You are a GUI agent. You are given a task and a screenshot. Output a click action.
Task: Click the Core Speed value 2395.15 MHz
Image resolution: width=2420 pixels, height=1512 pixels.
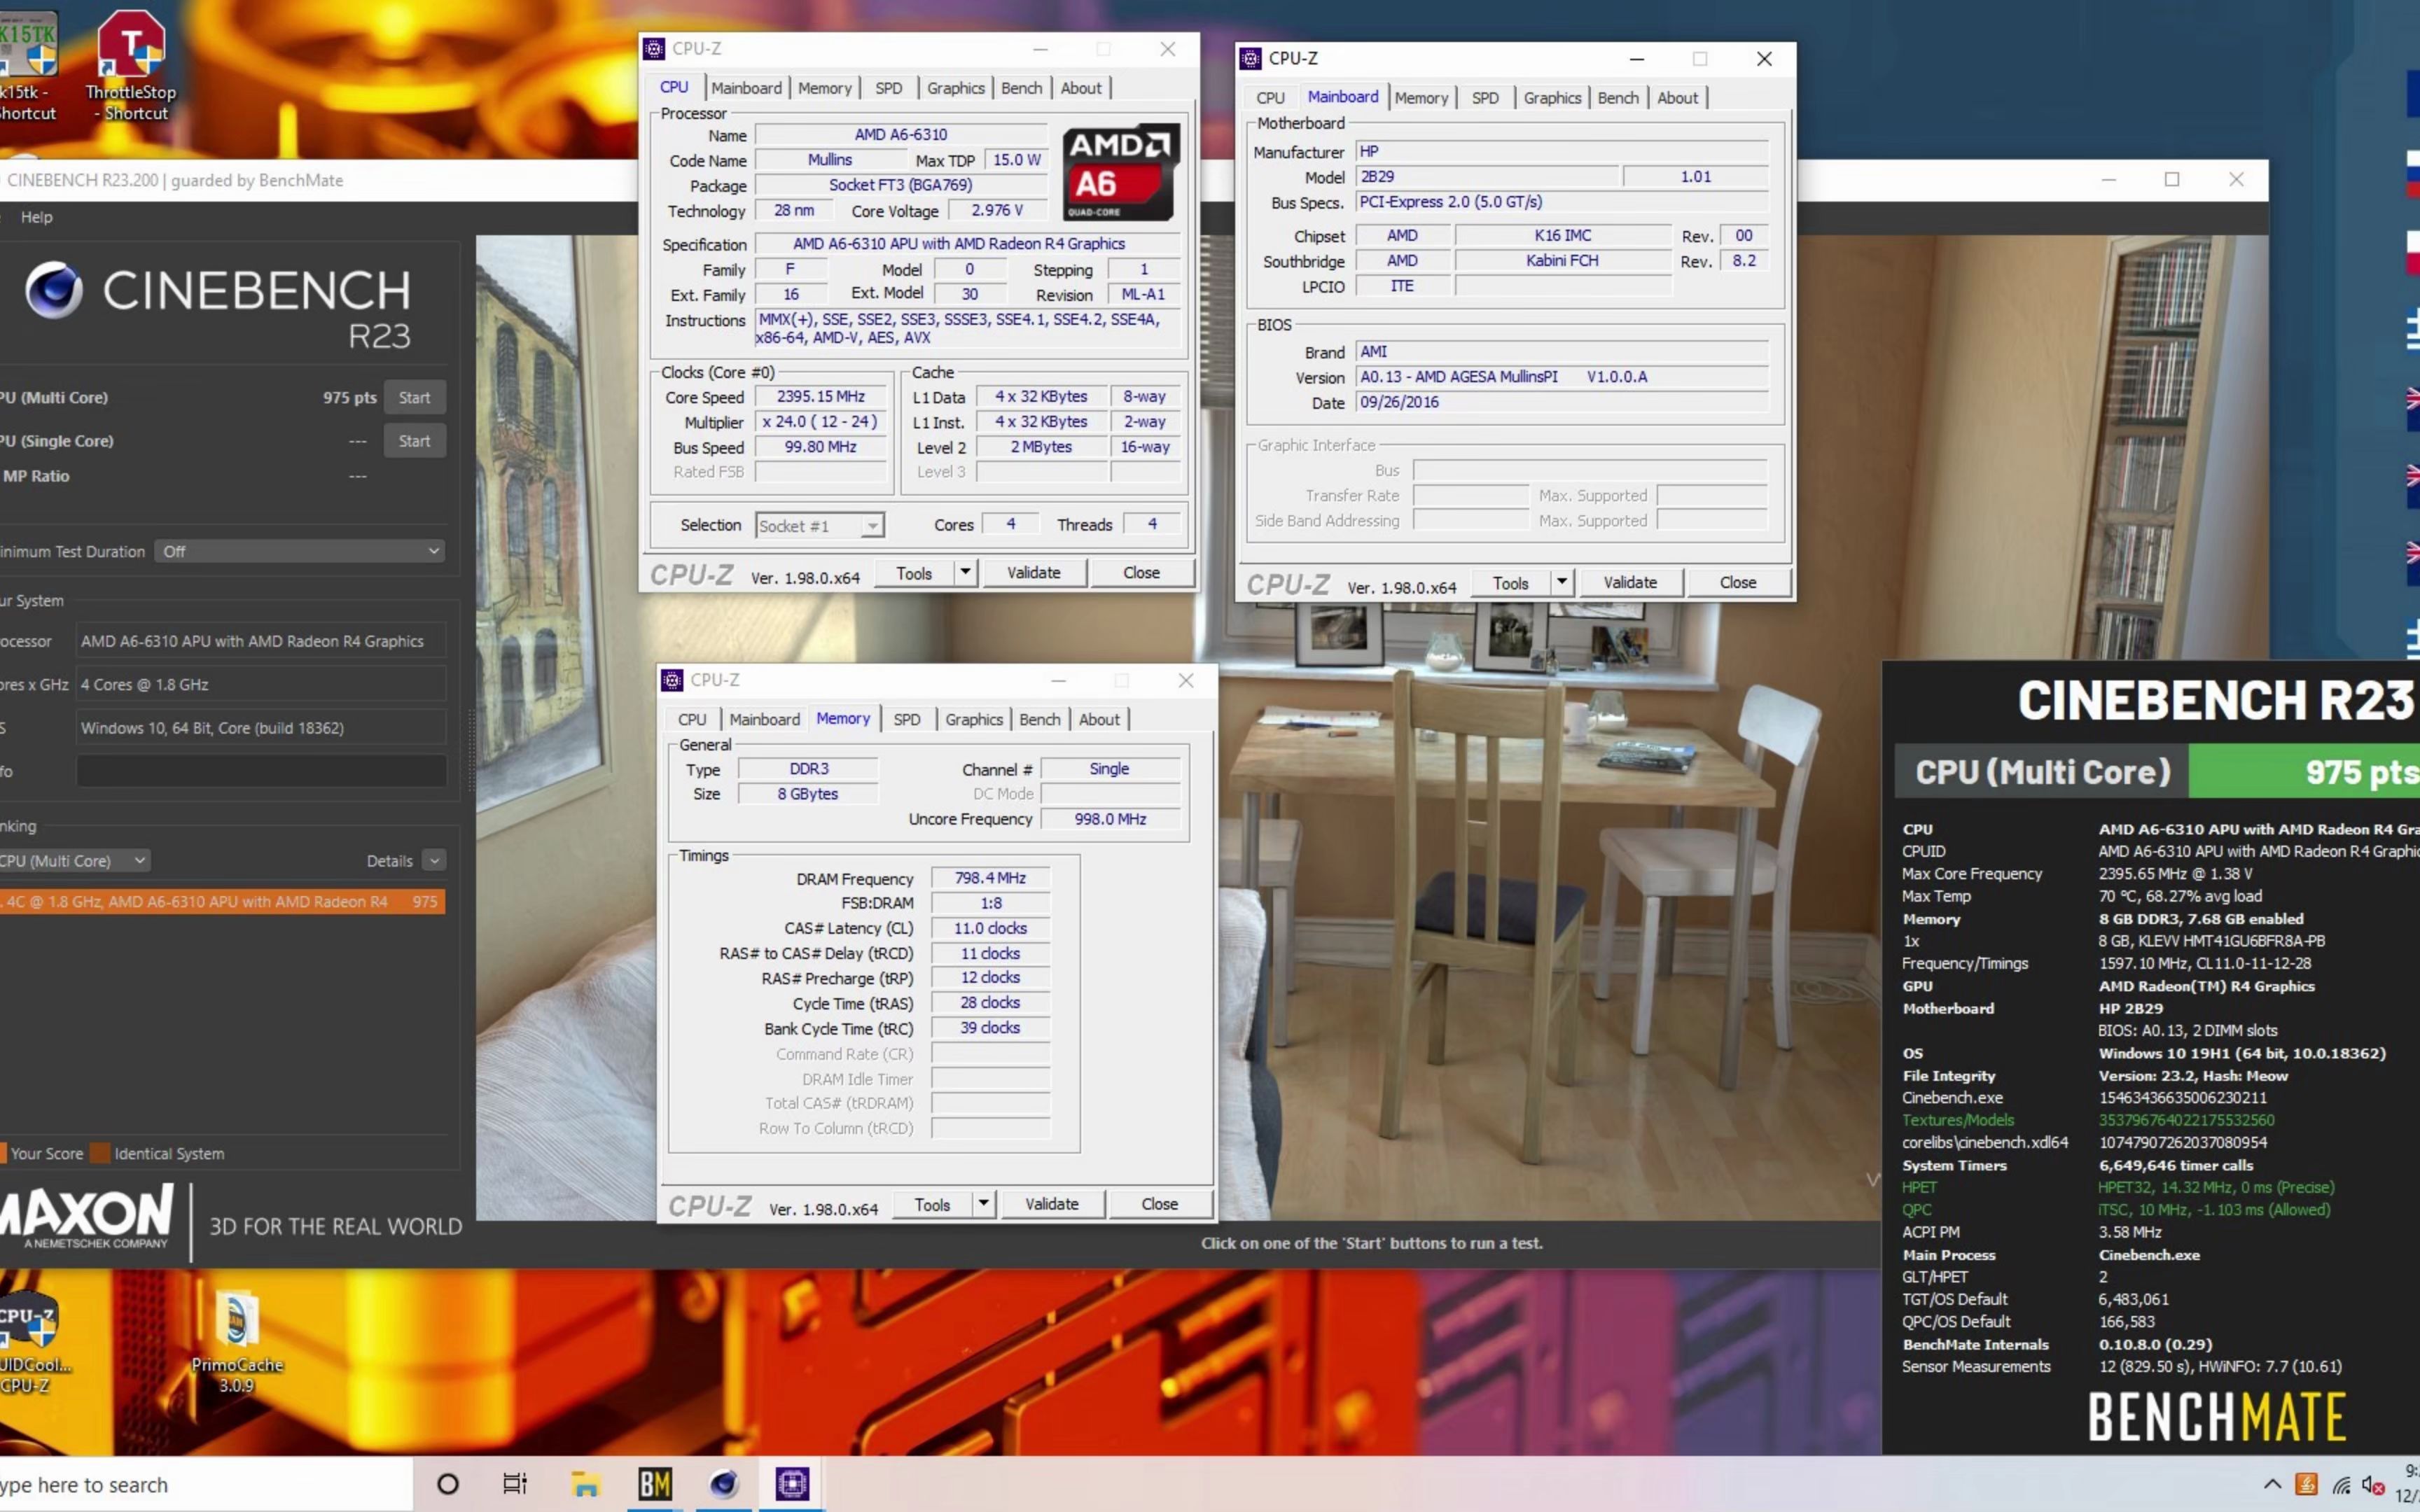(821, 397)
